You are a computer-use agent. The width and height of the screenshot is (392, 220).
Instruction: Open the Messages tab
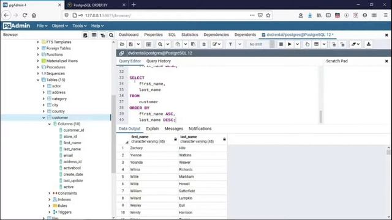[174, 129]
